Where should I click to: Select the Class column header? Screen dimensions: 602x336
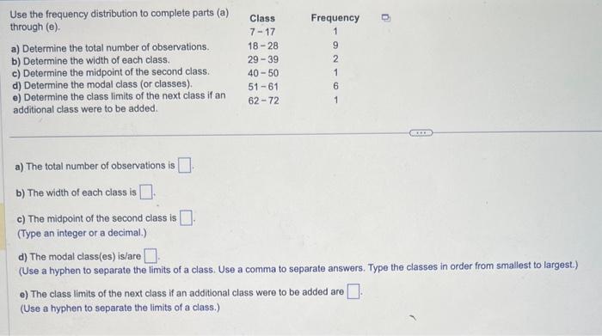pos(262,18)
